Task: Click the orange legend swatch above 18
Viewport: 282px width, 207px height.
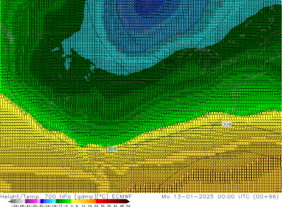Action: (91, 201)
